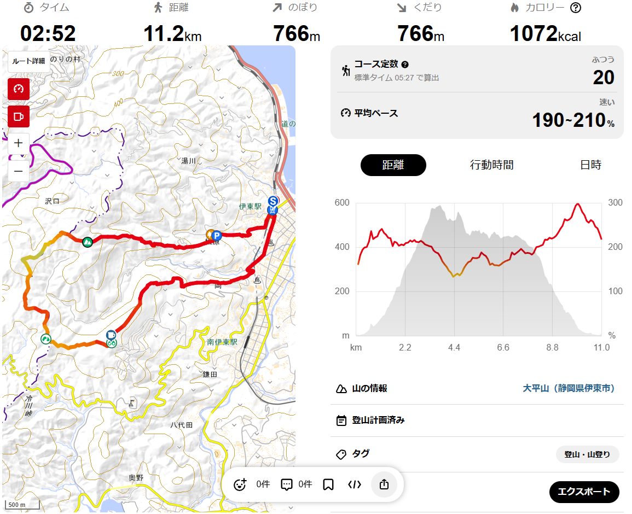Open ルート詳細 route details
The width and height of the screenshot is (632, 514).
[x=28, y=61]
